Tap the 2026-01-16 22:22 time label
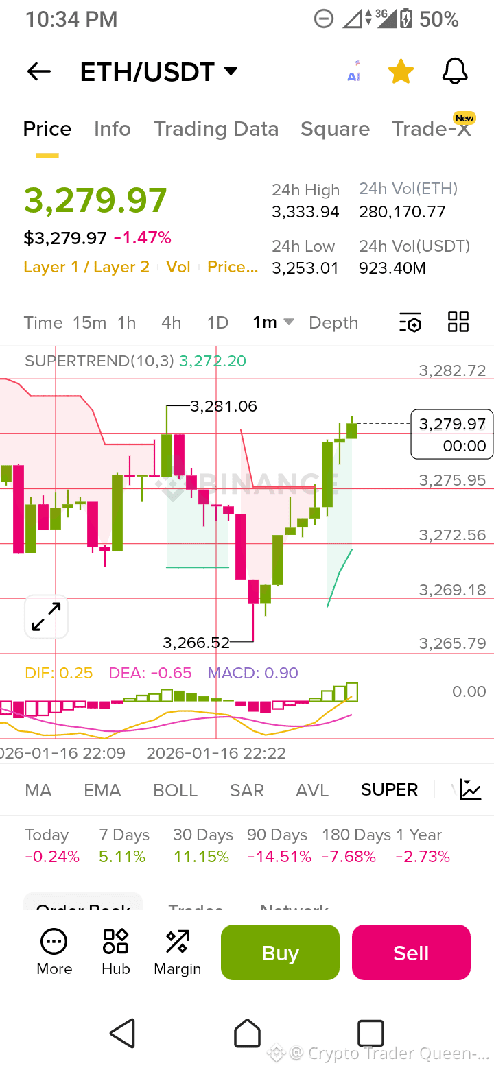The image size is (494, 1070). (x=216, y=753)
